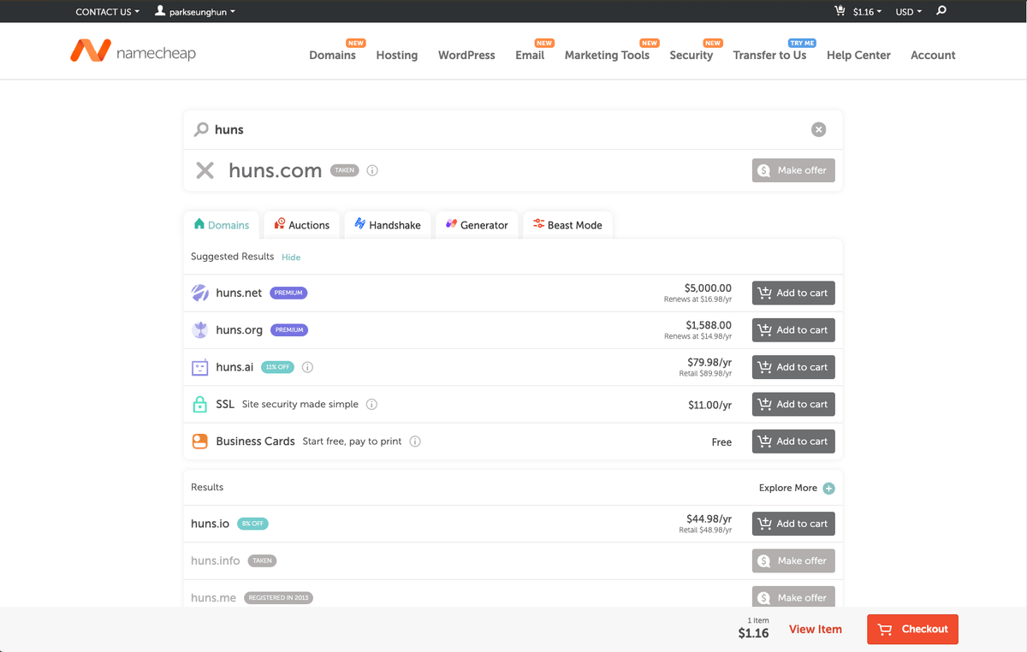Screen dimensions: 1027x652
Task: Go to Help Center
Action: pyautogui.click(x=858, y=55)
